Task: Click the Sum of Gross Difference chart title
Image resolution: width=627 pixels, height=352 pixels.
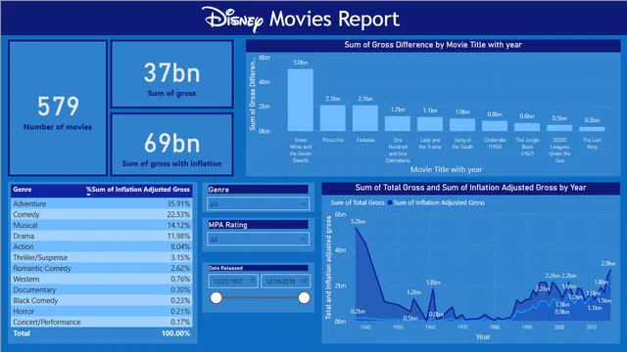Action: [433, 45]
